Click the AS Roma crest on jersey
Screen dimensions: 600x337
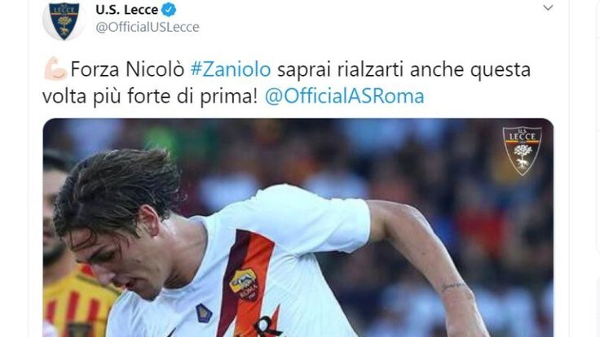[244, 283]
